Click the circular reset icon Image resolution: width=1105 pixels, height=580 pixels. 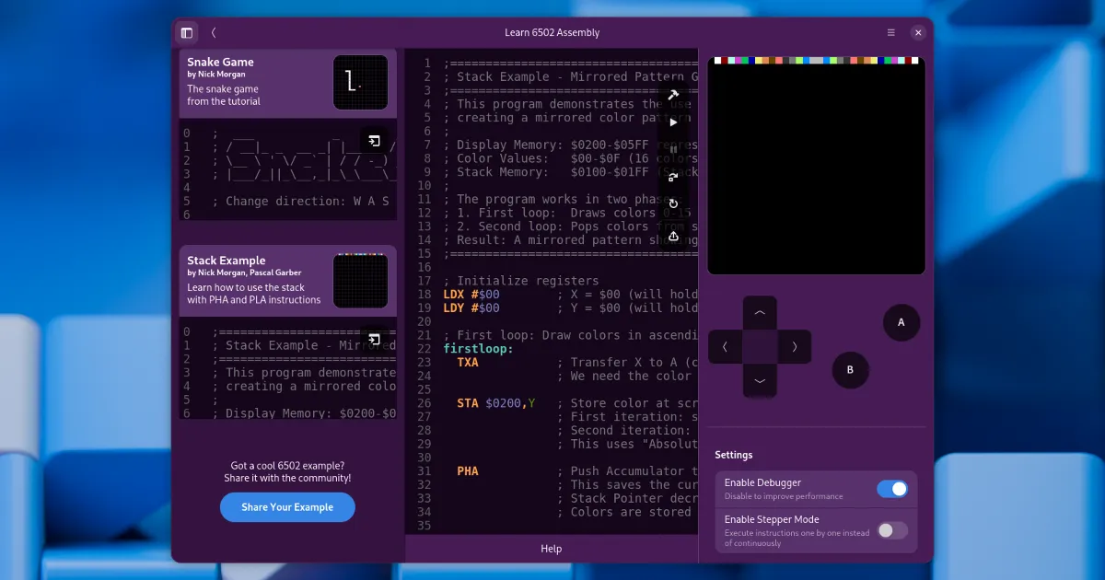coord(673,204)
